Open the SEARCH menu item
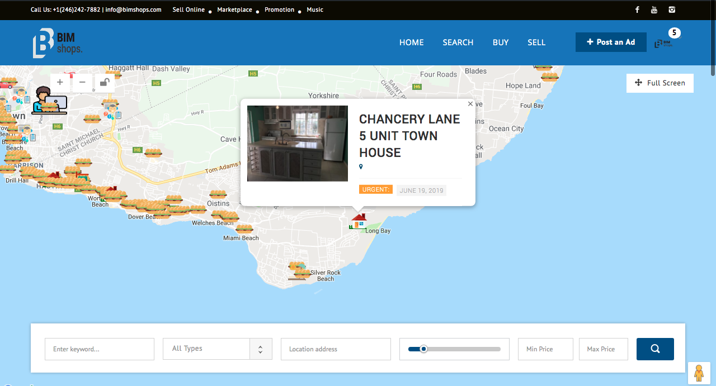Image resolution: width=716 pixels, height=386 pixels. pos(458,42)
